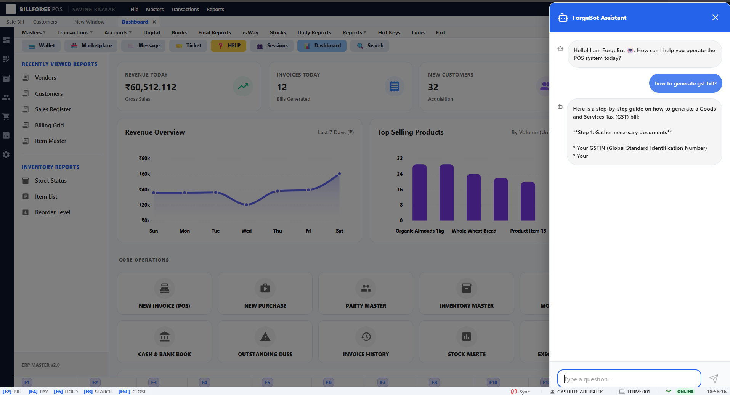The image size is (730, 395).
Task: Expand the Transactions dropdown in navigation
Action: [75, 32]
